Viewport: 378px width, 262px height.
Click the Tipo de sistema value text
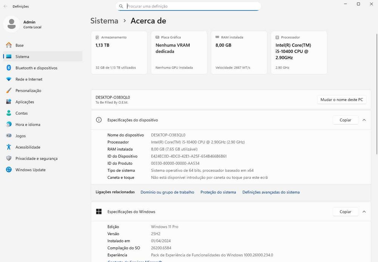coord(202,171)
